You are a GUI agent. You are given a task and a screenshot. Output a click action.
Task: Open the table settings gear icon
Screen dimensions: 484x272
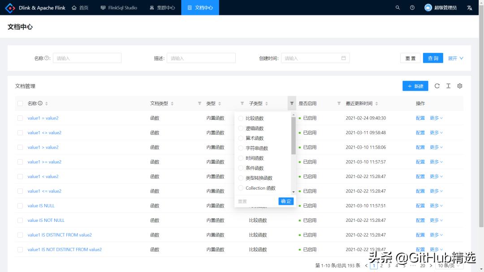coord(459,85)
